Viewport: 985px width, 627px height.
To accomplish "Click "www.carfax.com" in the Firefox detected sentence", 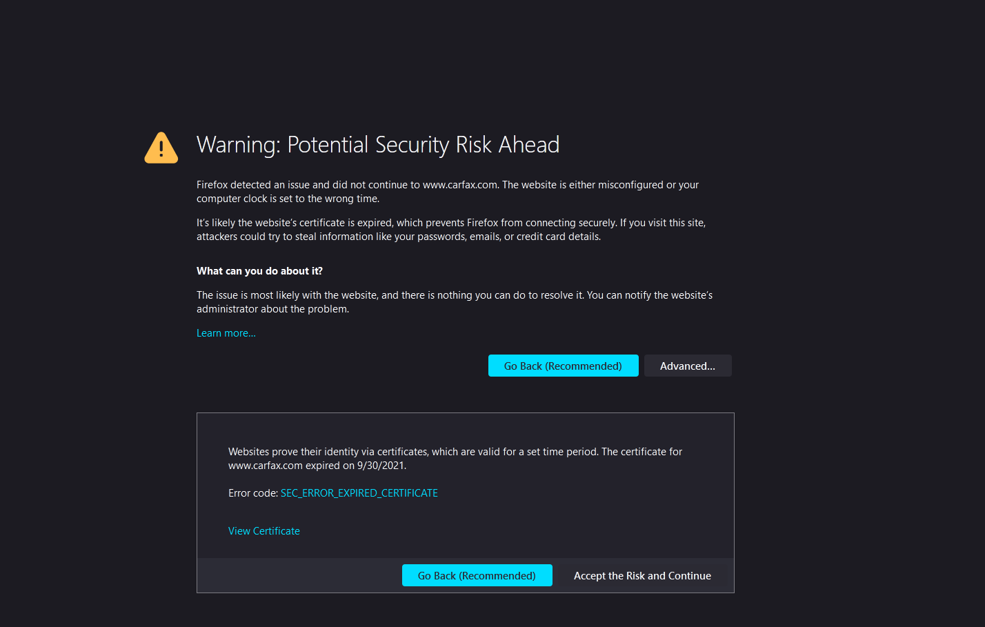I will (x=459, y=185).
